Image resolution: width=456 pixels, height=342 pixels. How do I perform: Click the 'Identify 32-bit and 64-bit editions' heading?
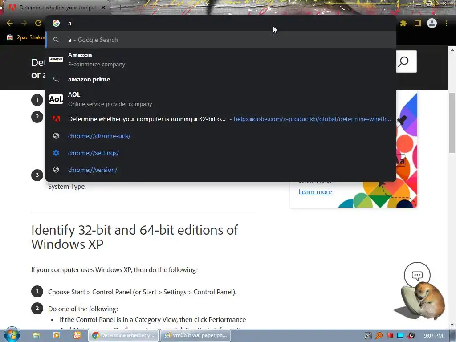click(x=134, y=237)
